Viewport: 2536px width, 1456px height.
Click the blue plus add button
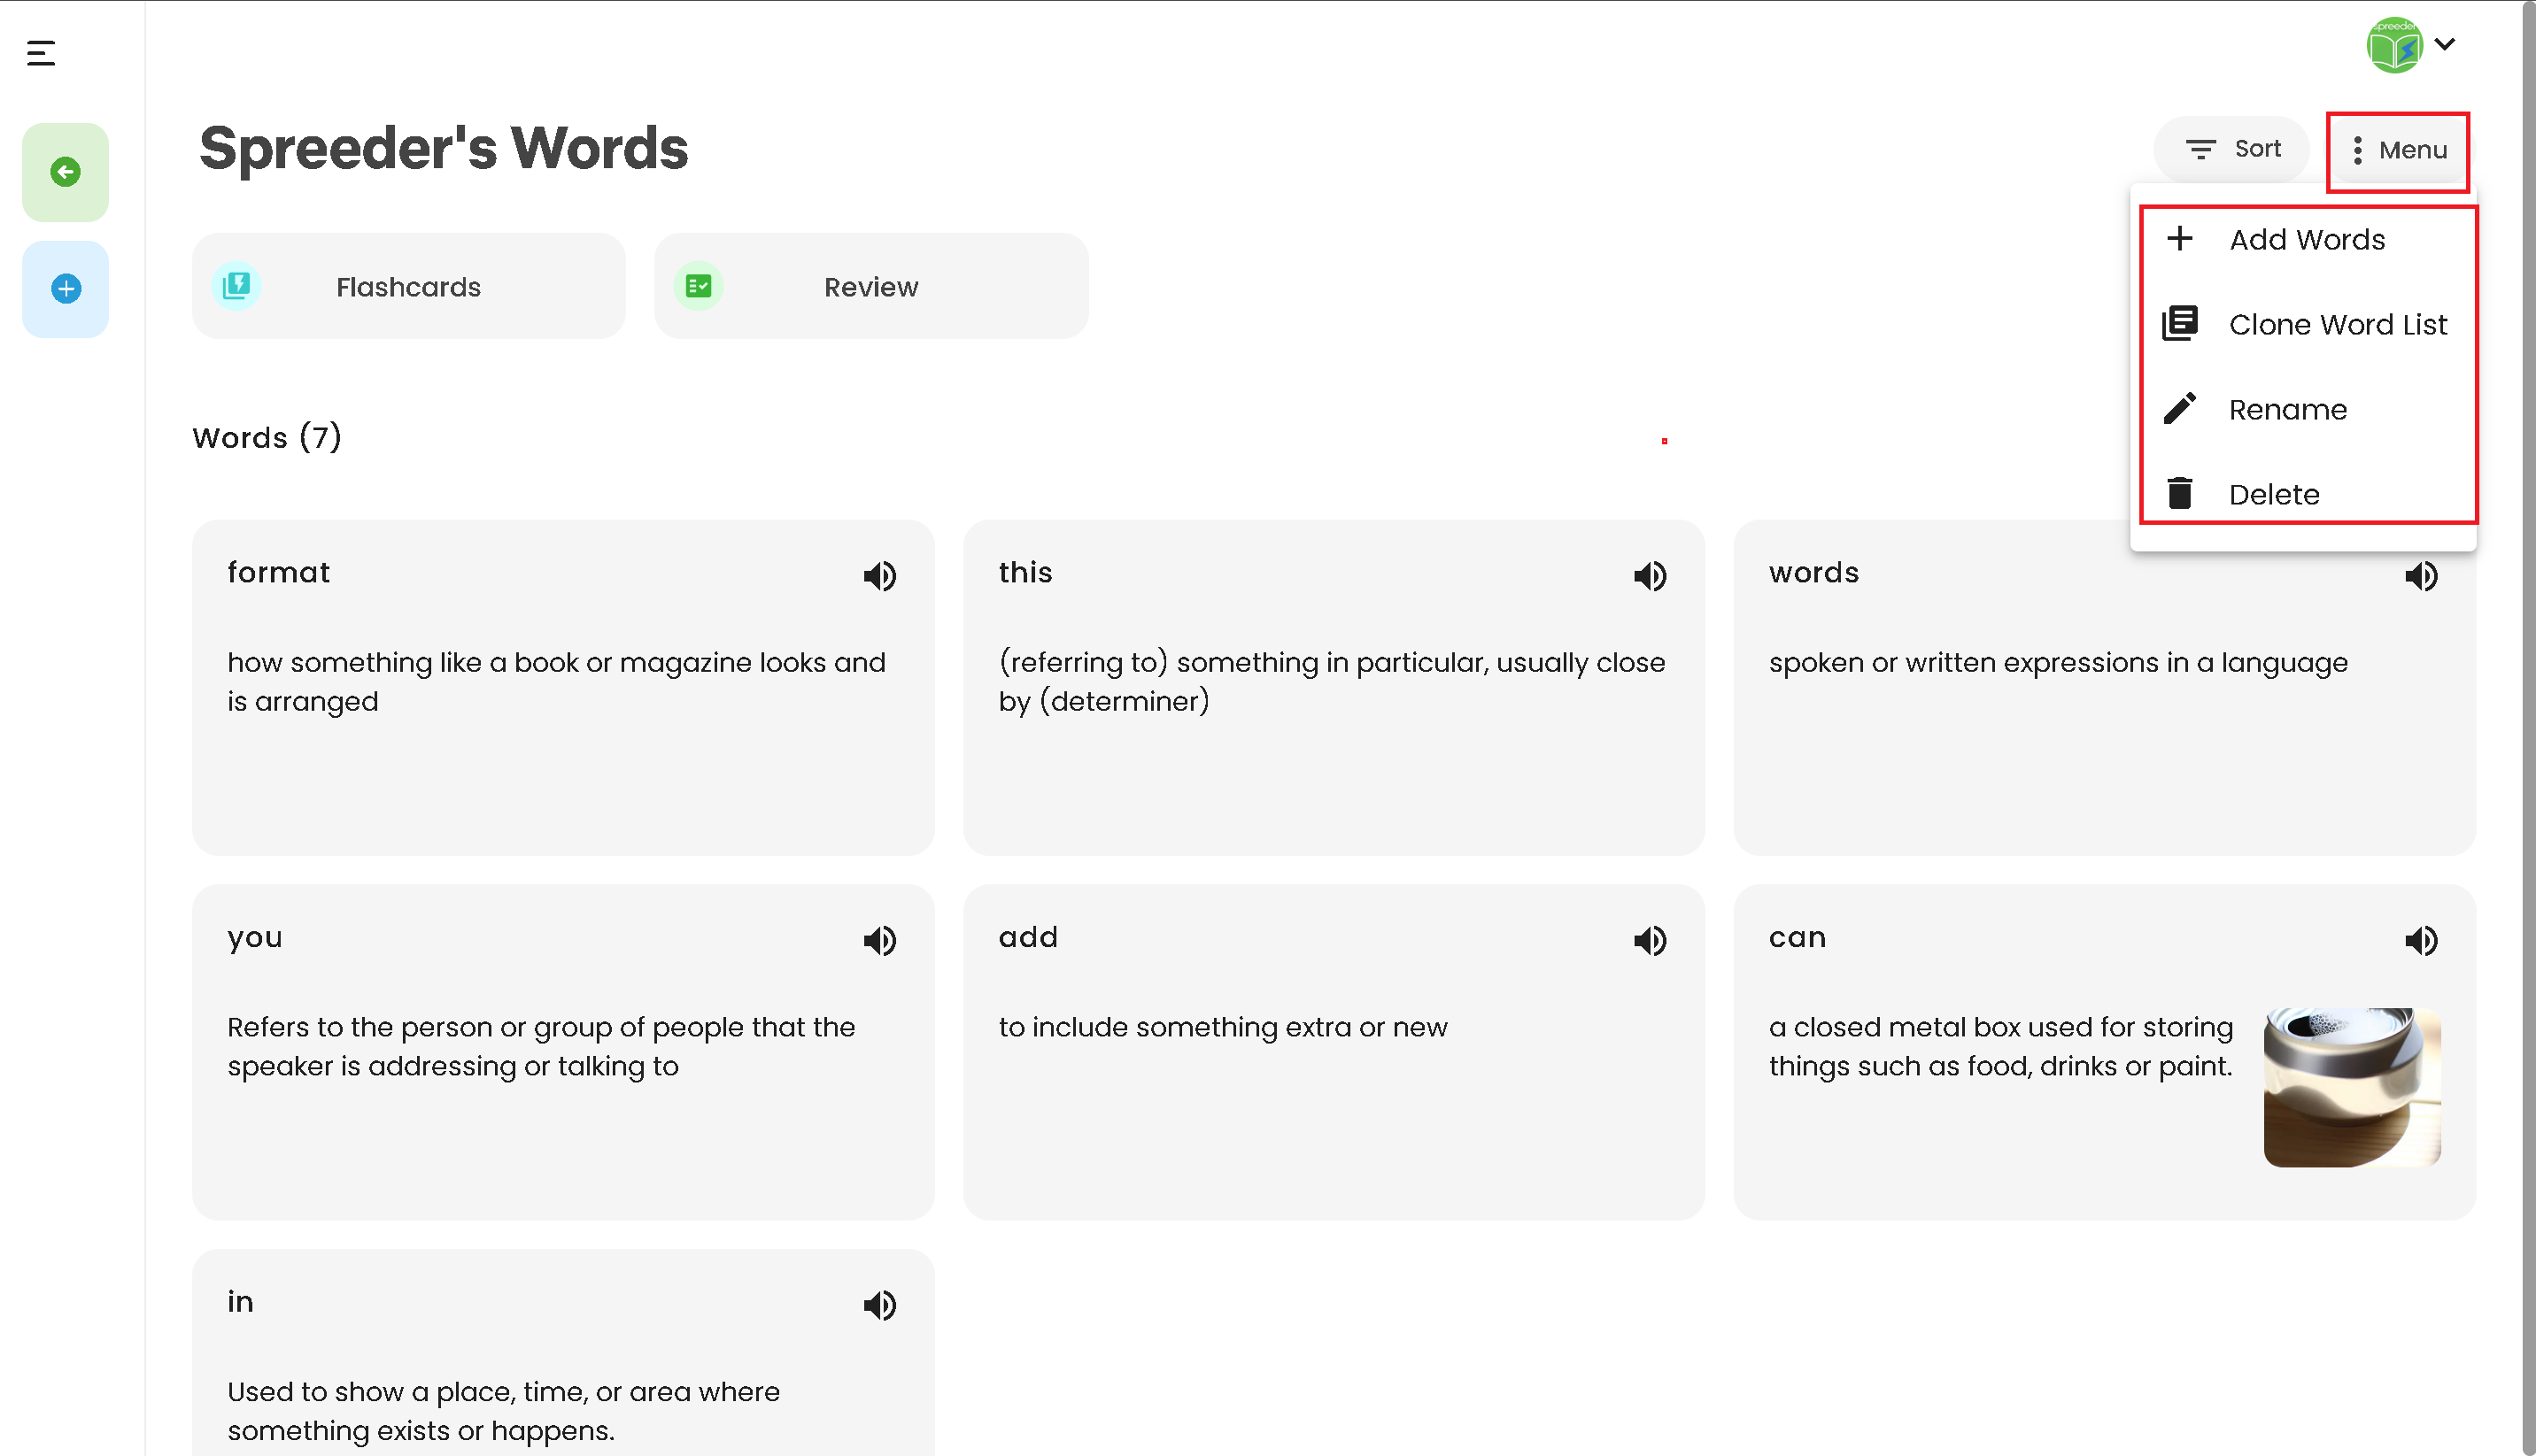[x=65, y=289]
